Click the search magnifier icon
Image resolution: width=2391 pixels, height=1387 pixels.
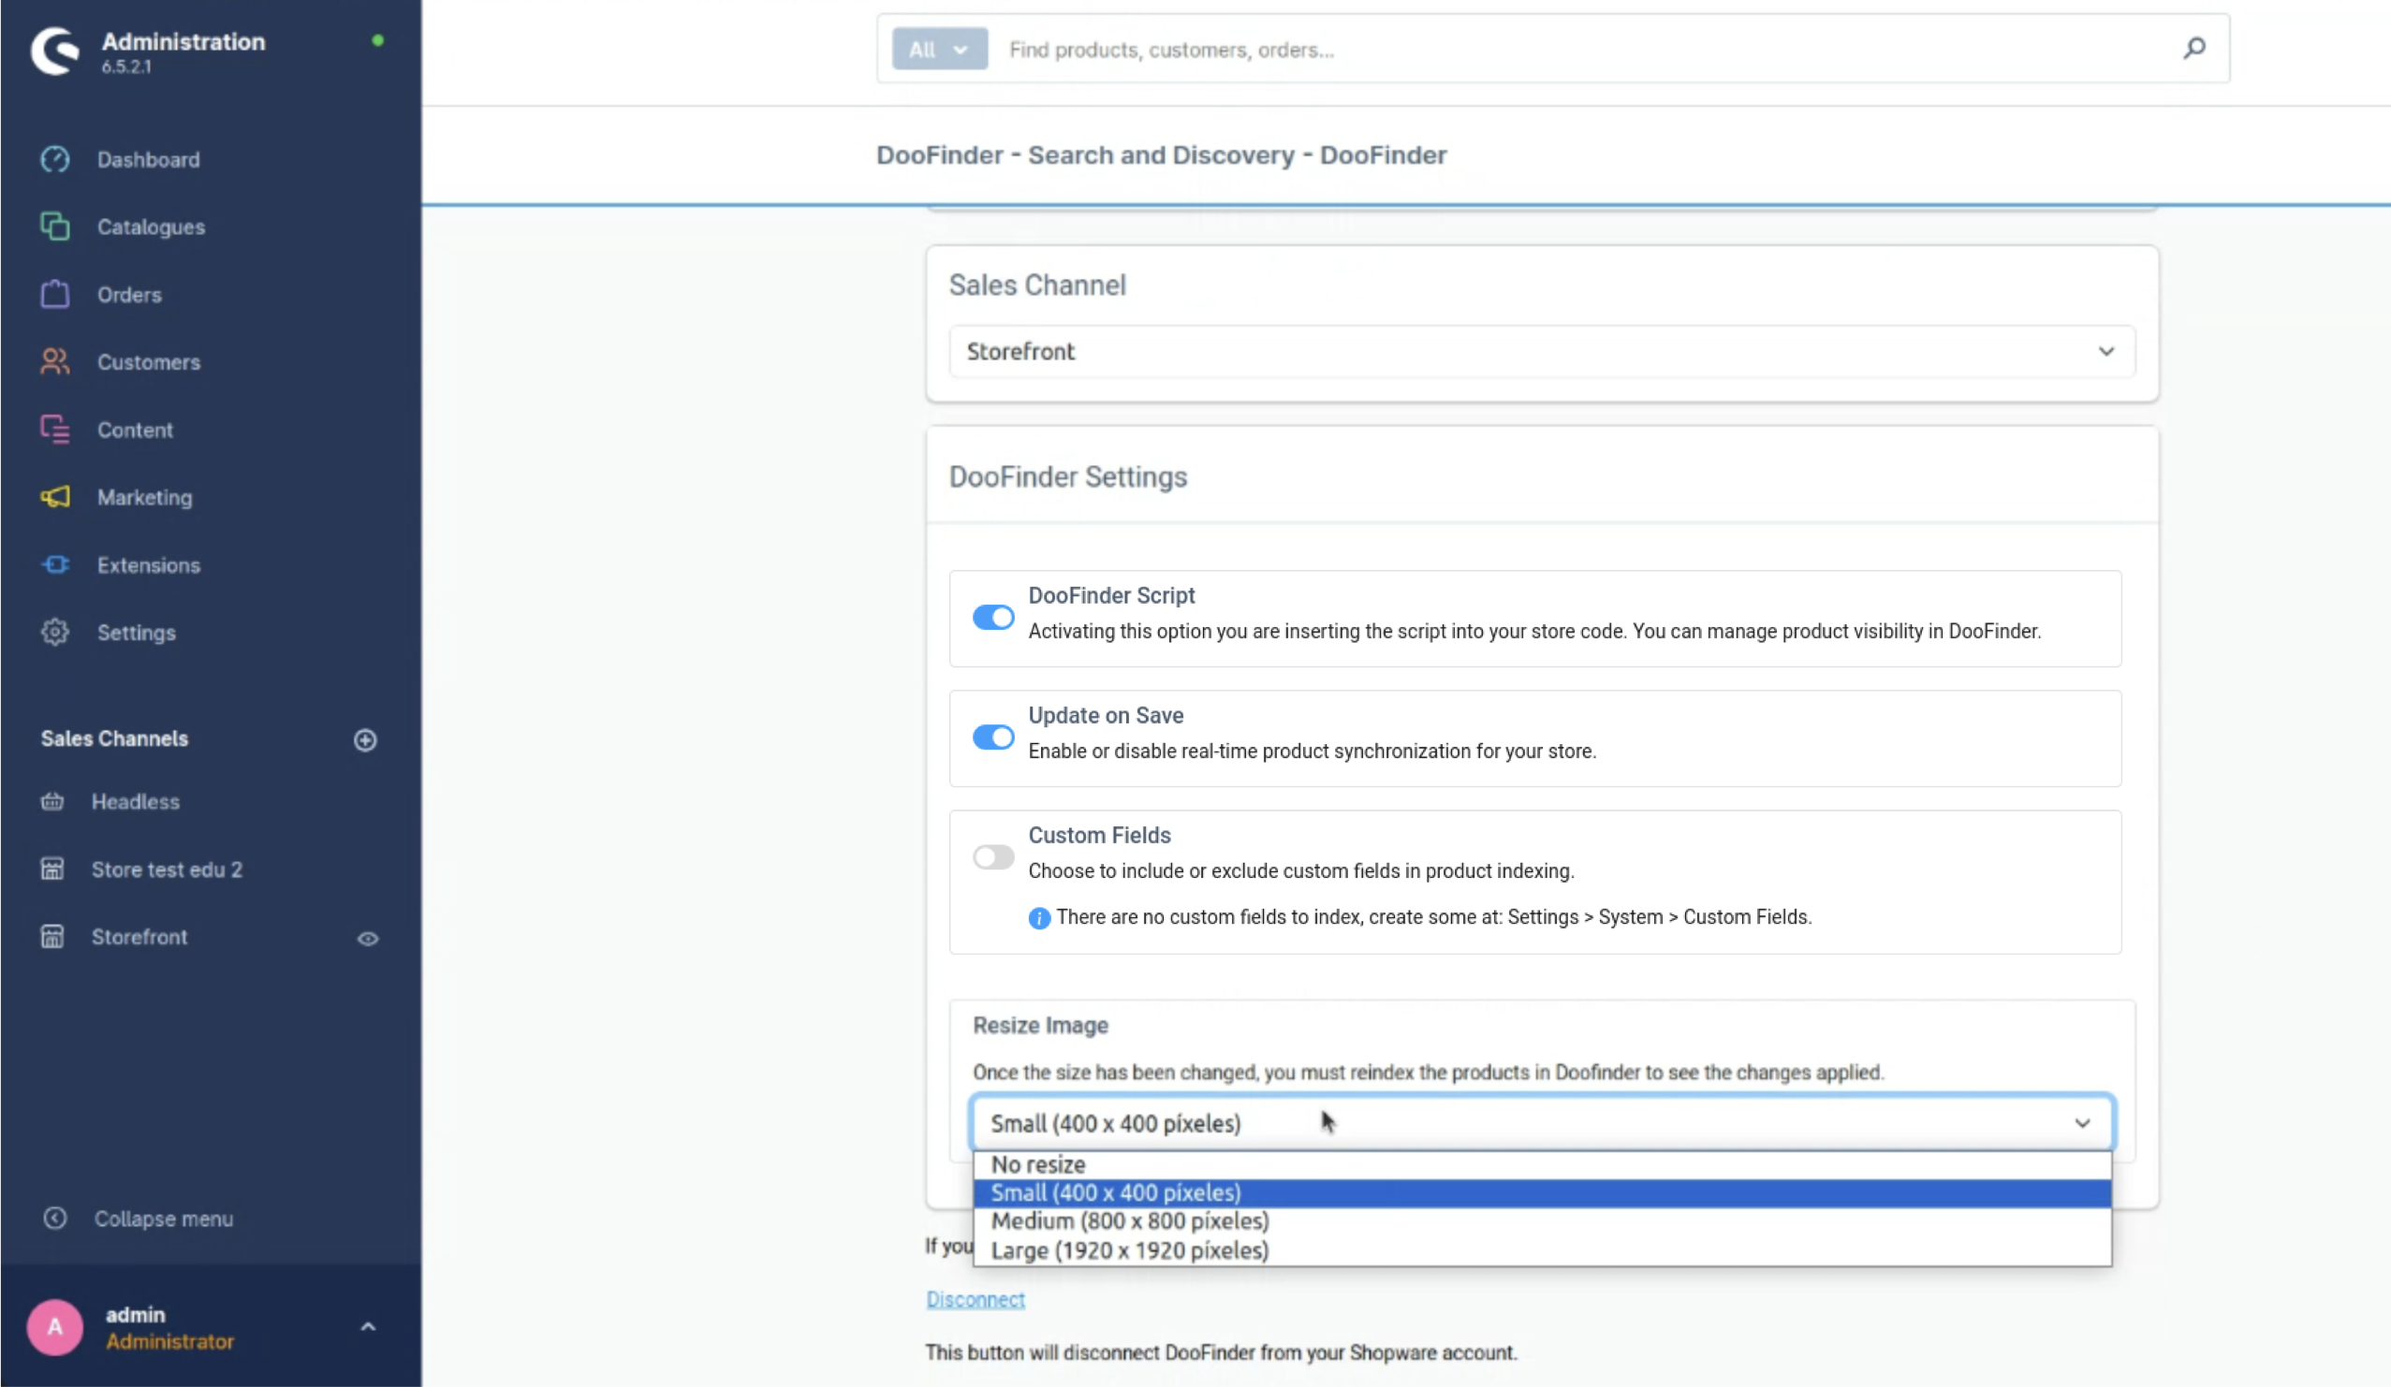(2193, 49)
